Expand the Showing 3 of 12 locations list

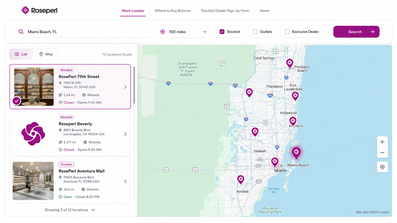coord(70,210)
